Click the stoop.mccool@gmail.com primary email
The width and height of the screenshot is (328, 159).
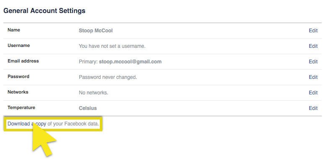tap(130, 62)
